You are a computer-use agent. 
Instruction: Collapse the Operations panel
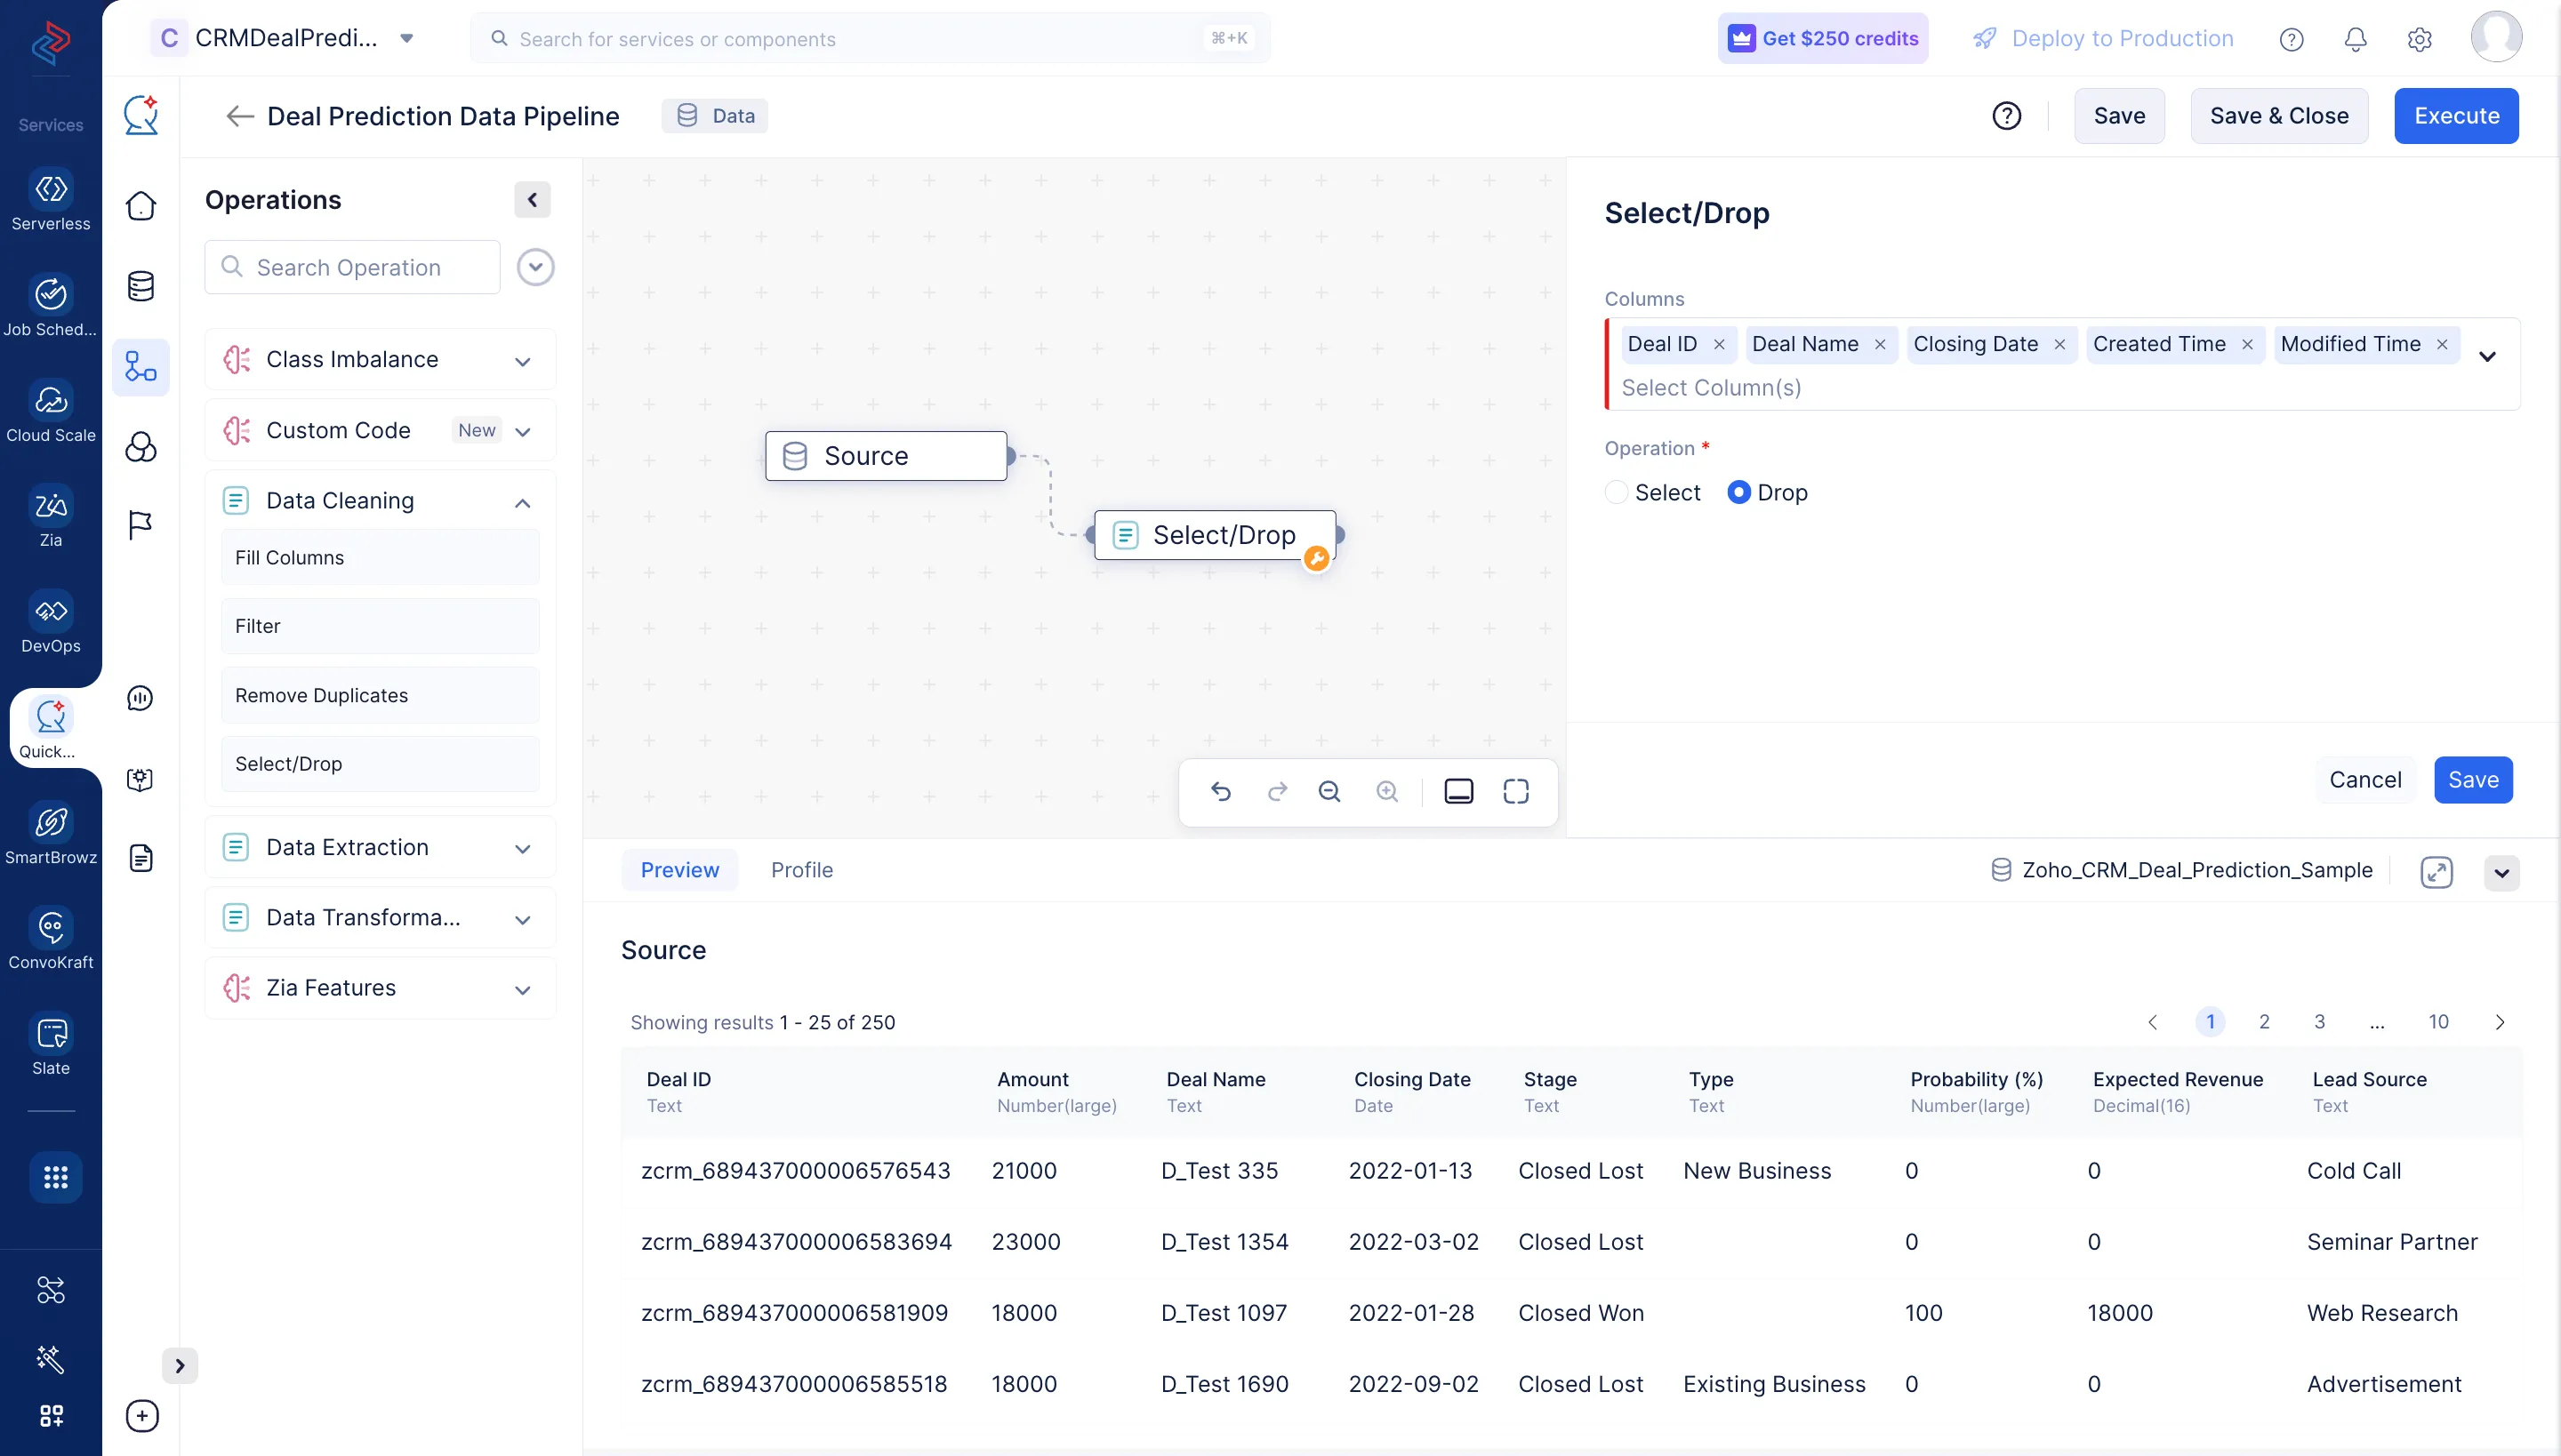pyautogui.click(x=532, y=200)
